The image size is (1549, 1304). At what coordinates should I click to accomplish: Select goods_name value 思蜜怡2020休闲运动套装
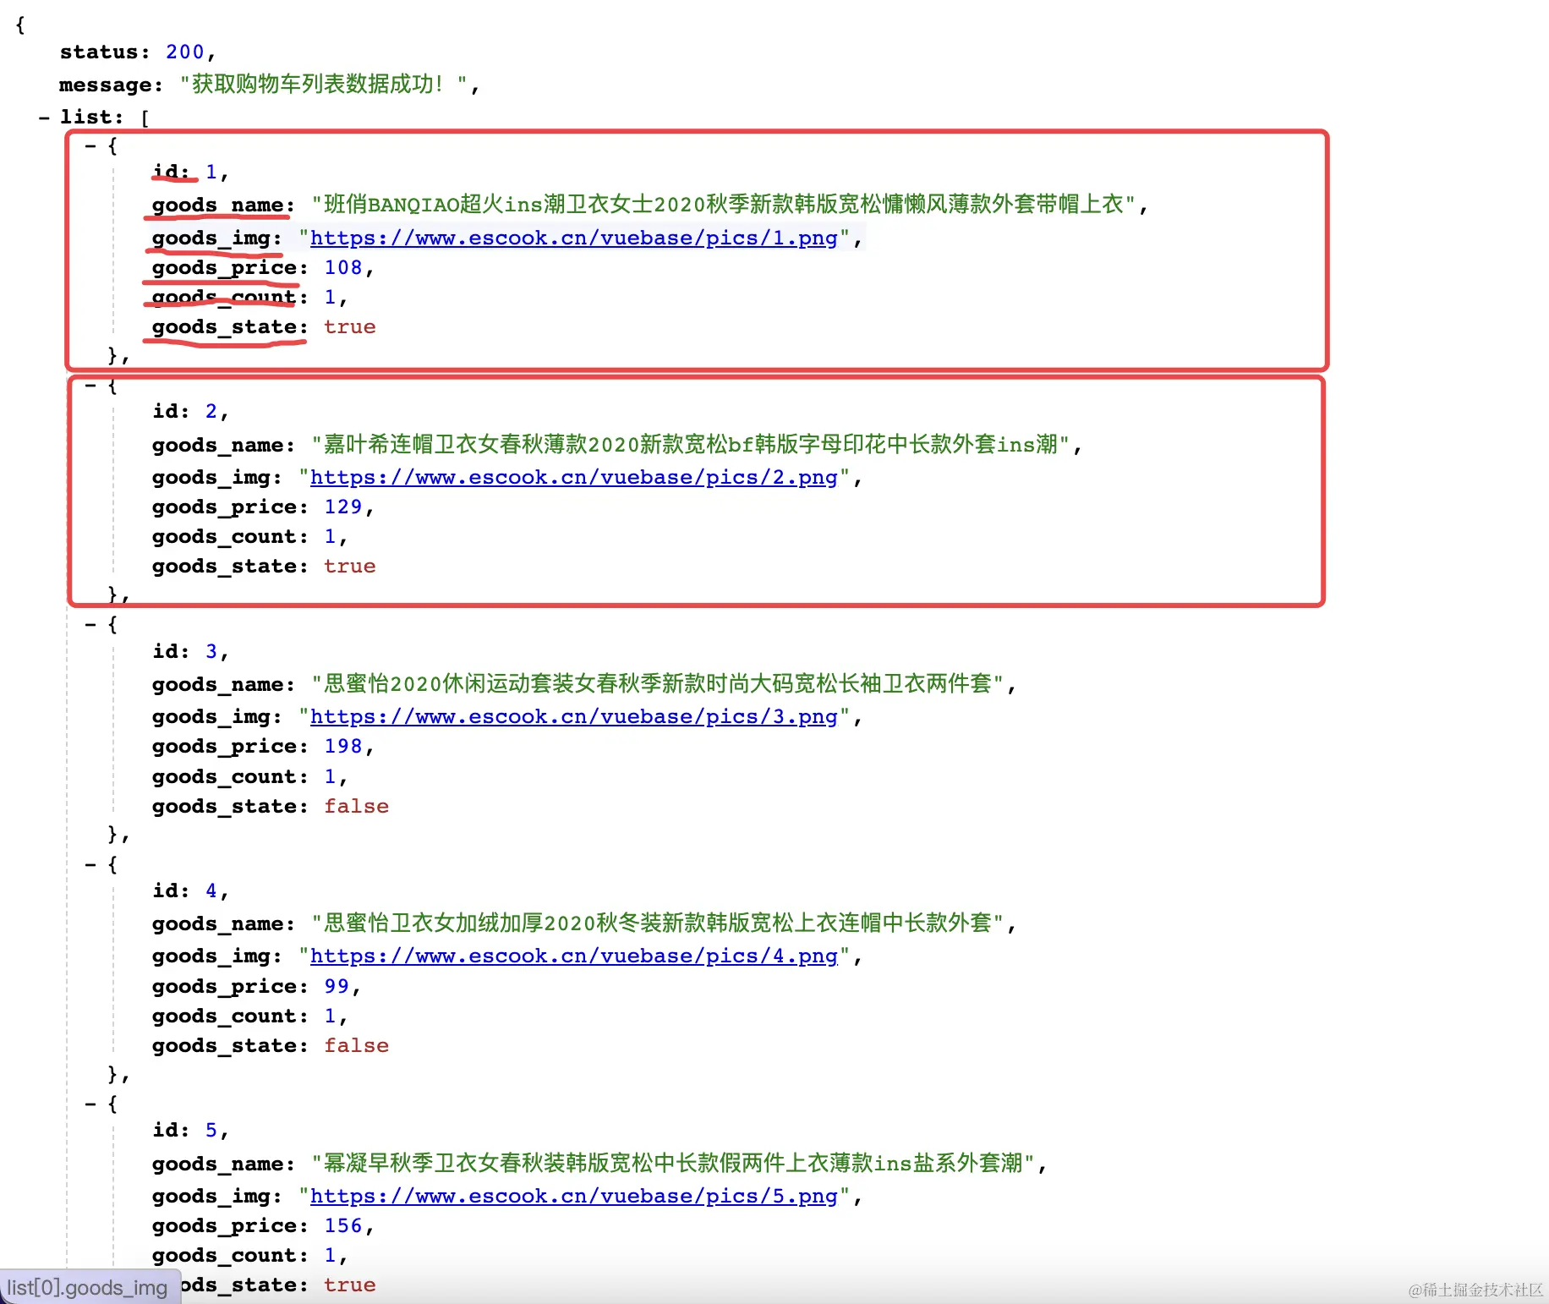658,684
